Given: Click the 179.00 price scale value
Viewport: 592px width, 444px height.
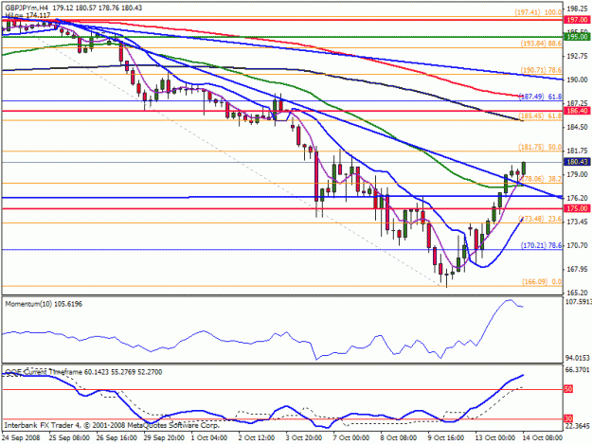Looking at the screenshot, I should coord(578,174).
